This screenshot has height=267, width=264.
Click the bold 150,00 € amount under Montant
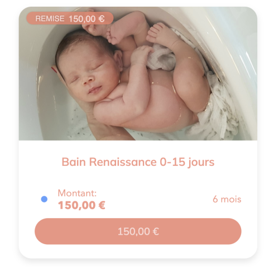pyautogui.click(x=81, y=205)
